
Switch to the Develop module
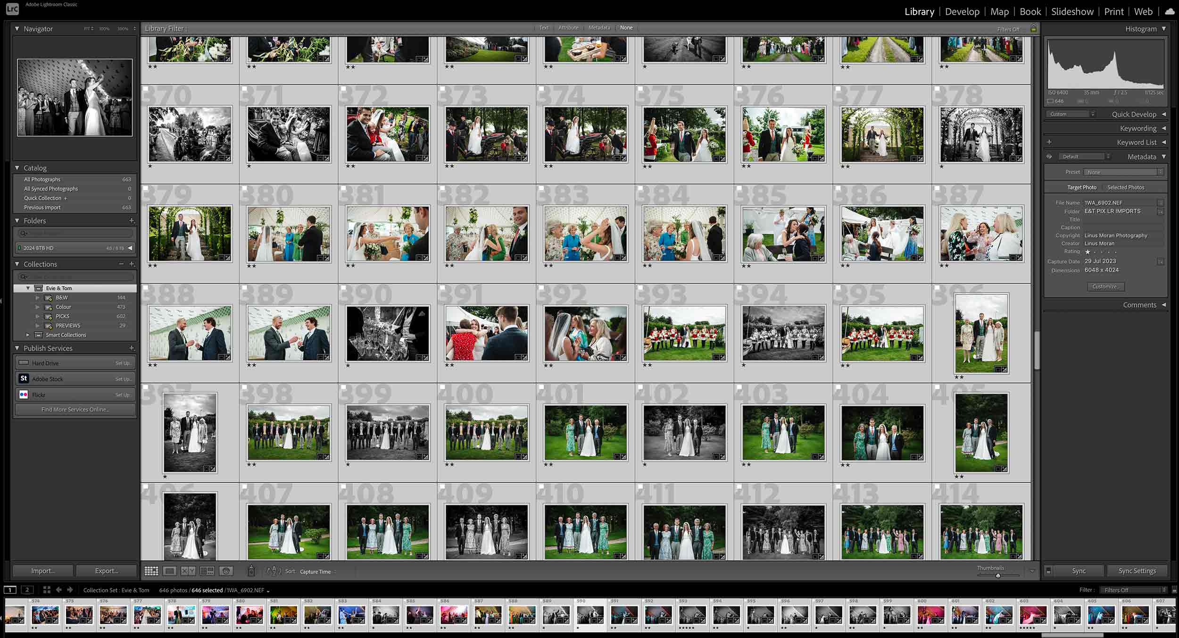click(962, 12)
